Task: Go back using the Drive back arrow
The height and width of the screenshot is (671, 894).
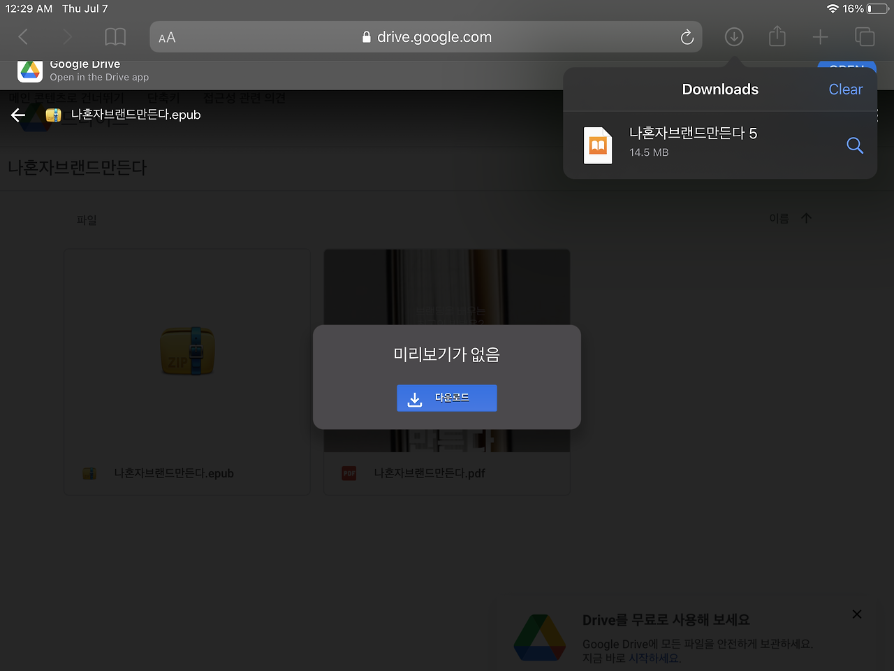Action: pyautogui.click(x=17, y=115)
